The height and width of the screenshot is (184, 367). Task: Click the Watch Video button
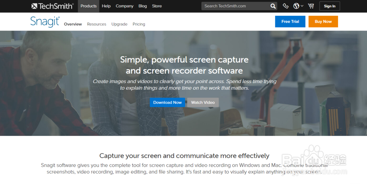tap(203, 102)
